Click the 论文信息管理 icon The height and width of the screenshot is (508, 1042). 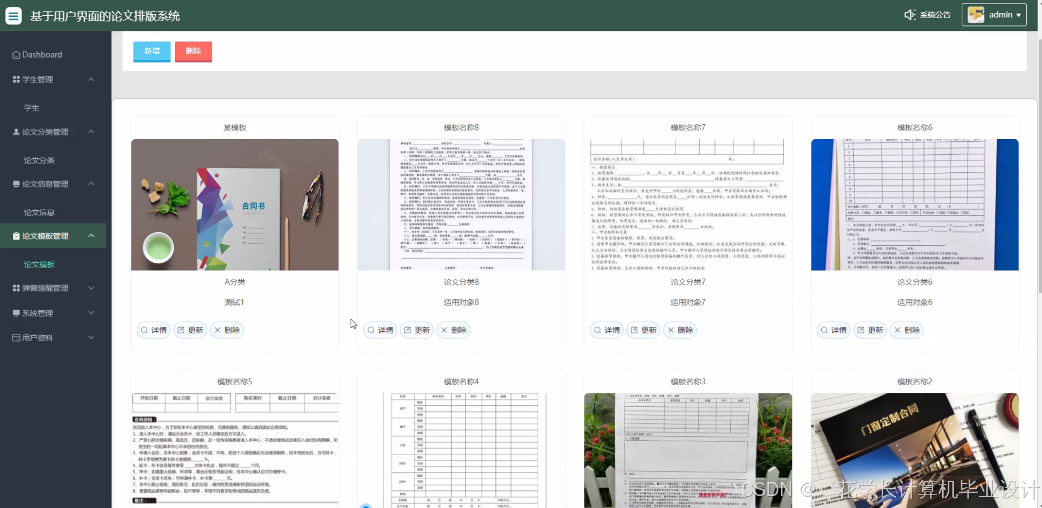[16, 184]
